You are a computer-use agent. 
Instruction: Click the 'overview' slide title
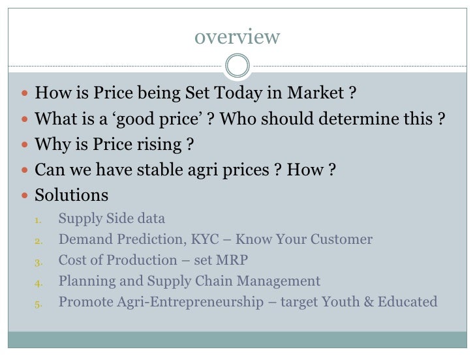[x=237, y=37]
